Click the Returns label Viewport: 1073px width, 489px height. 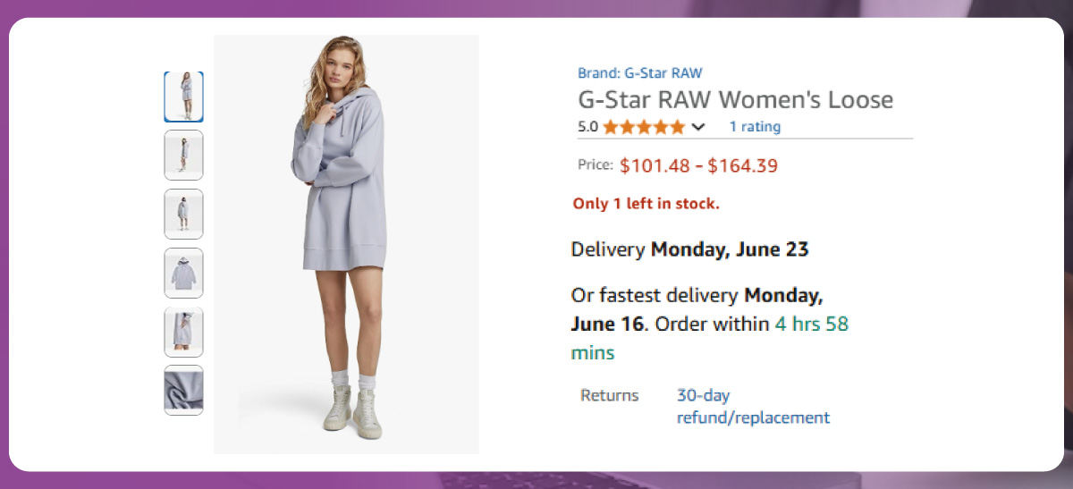(609, 395)
